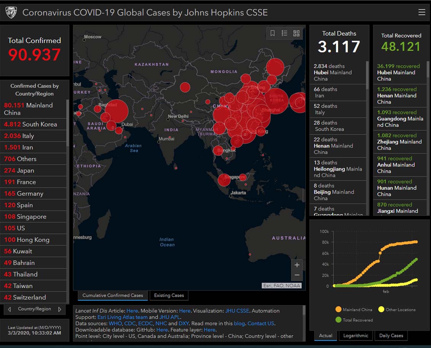Open the basemap gallery grid icon
The height and width of the screenshot is (348, 431).
[296, 34]
